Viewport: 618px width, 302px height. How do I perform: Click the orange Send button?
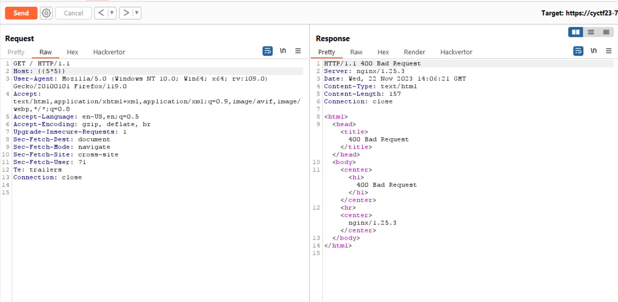21,13
